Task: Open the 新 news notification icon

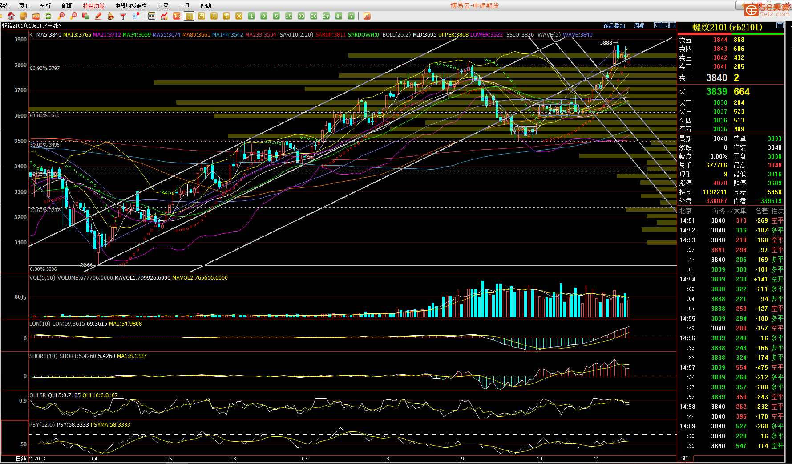Action: (x=136, y=16)
